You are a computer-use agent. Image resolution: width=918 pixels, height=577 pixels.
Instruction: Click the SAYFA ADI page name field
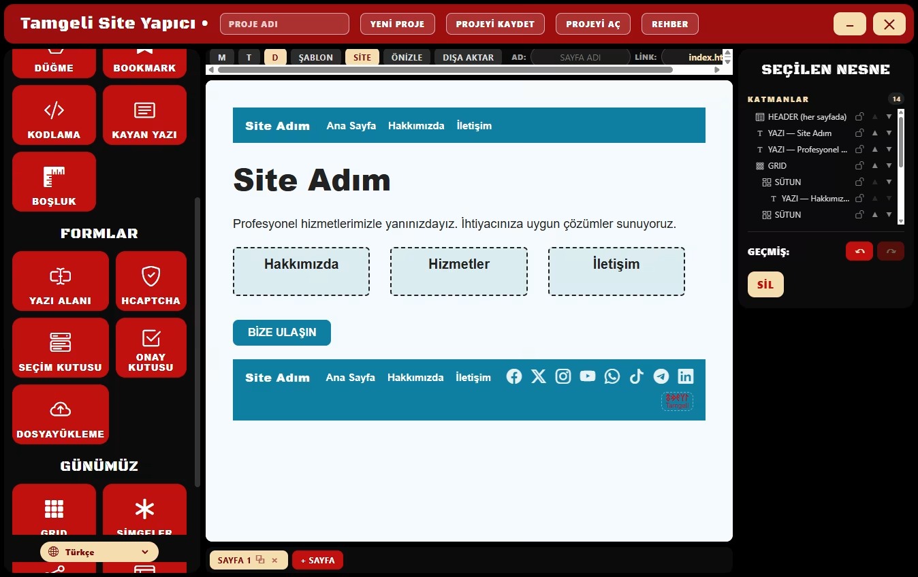coord(580,57)
